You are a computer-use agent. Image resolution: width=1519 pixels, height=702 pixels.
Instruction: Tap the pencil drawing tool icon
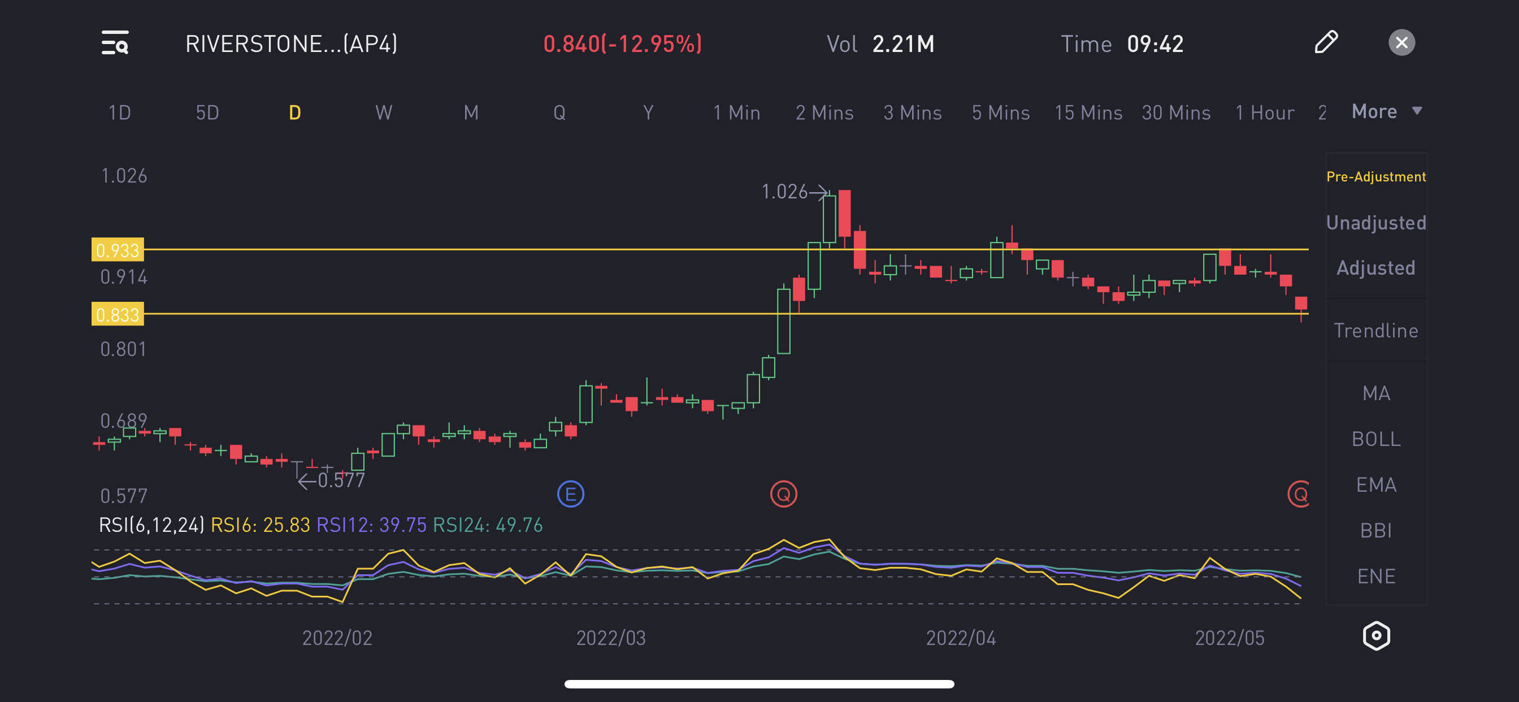pos(1326,42)
